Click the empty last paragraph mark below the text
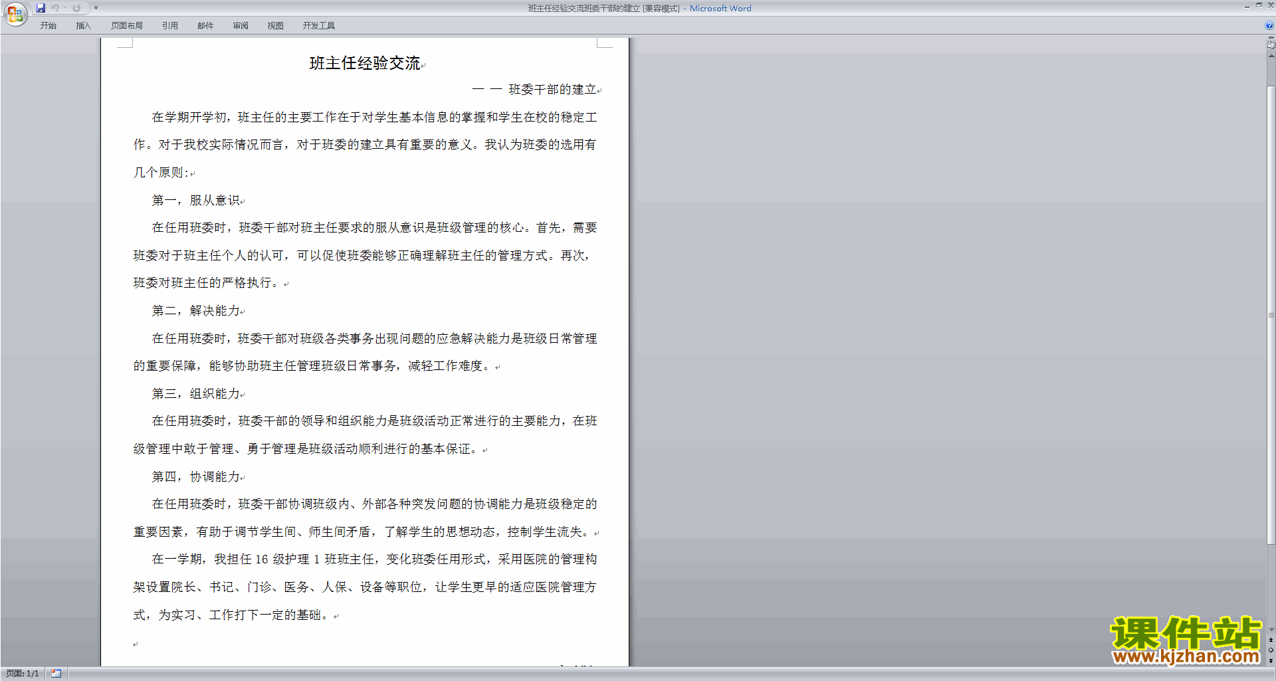The image size is (1276, 681). (x=136, y=644)
